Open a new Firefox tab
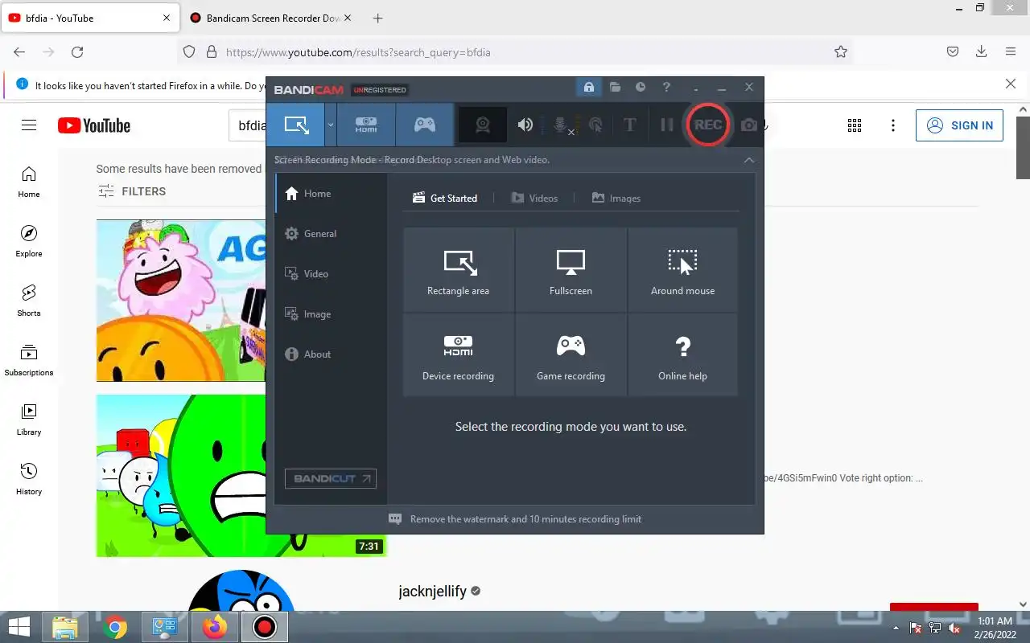1030x643 pixels. tap(378, 18)
